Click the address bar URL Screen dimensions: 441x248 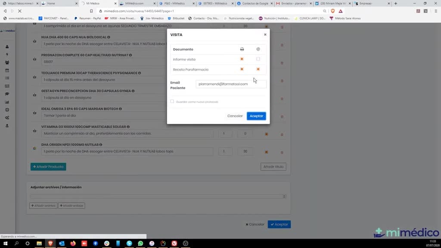pos(139,11)
